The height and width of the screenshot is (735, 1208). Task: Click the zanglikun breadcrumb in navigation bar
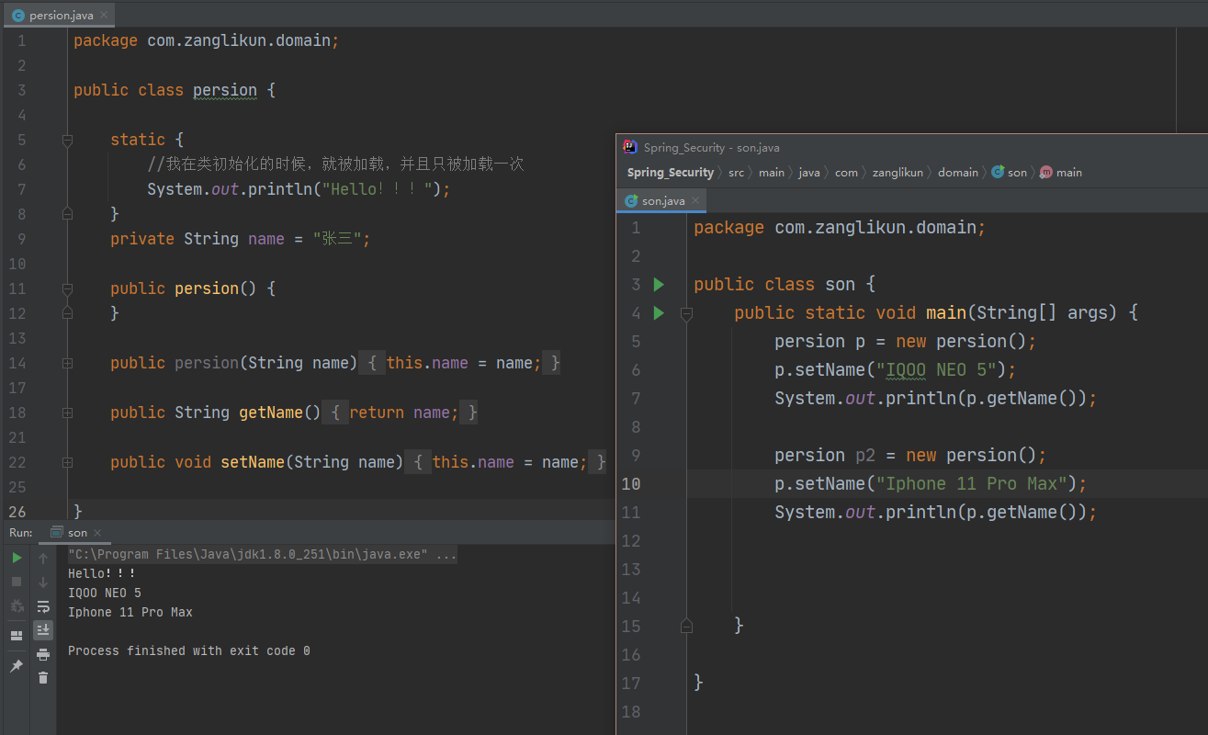point(898,173)
